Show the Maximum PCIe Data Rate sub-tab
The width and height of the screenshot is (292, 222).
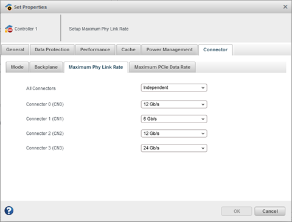162,67
